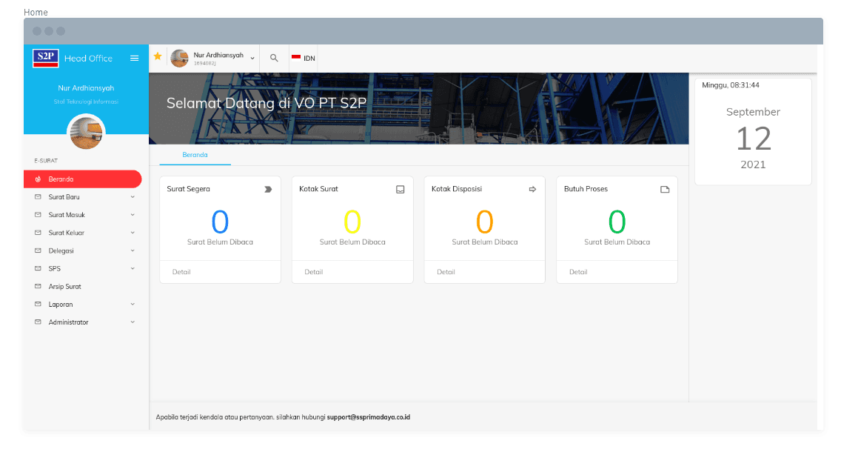Click the Selamat Datang di VO PT S2P banner heading
The width and height of the screenshot is (841, 455).
coord(267,102)
